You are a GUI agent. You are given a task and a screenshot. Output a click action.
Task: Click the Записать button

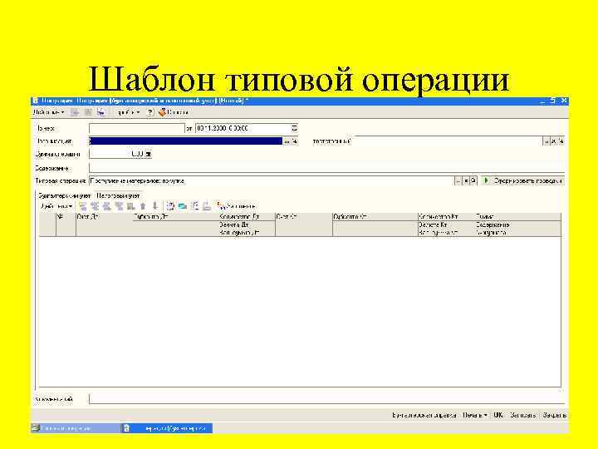522,415
